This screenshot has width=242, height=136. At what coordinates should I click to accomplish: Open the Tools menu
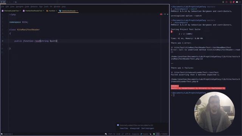[46, 7]
